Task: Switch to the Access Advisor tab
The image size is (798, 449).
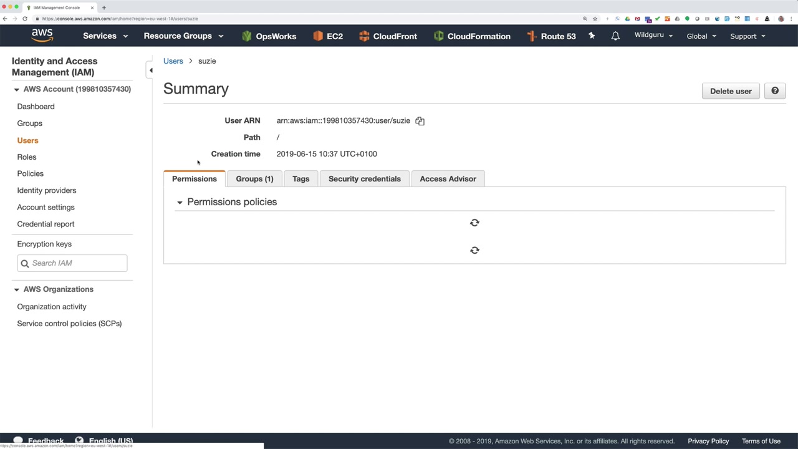Action: pyautogui.click(x=448, y=179)
